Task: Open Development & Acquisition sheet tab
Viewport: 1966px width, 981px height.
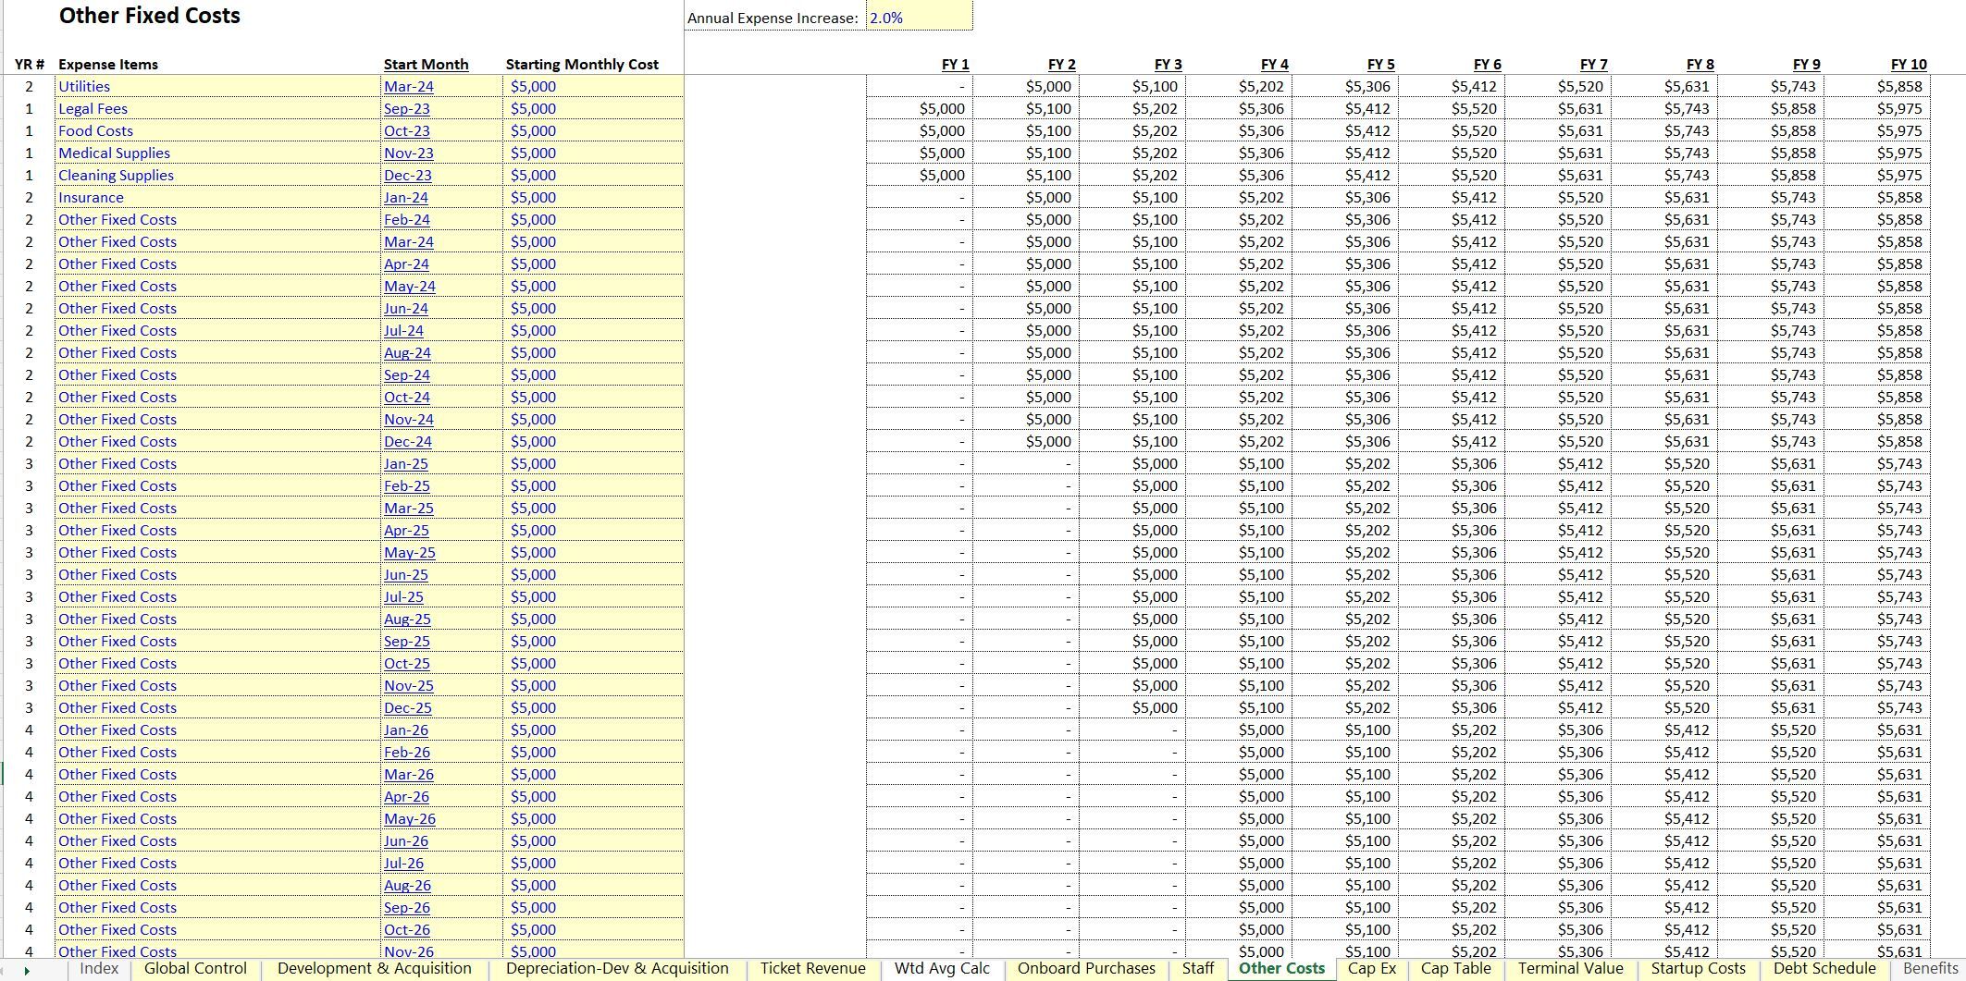Action: click(x=375, y=968)
